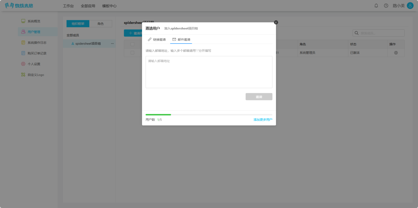This screenshot has height=208, width=418.
Task: Open 系统操作日志 in the sidebar
Action: click(x=36, y=43)
